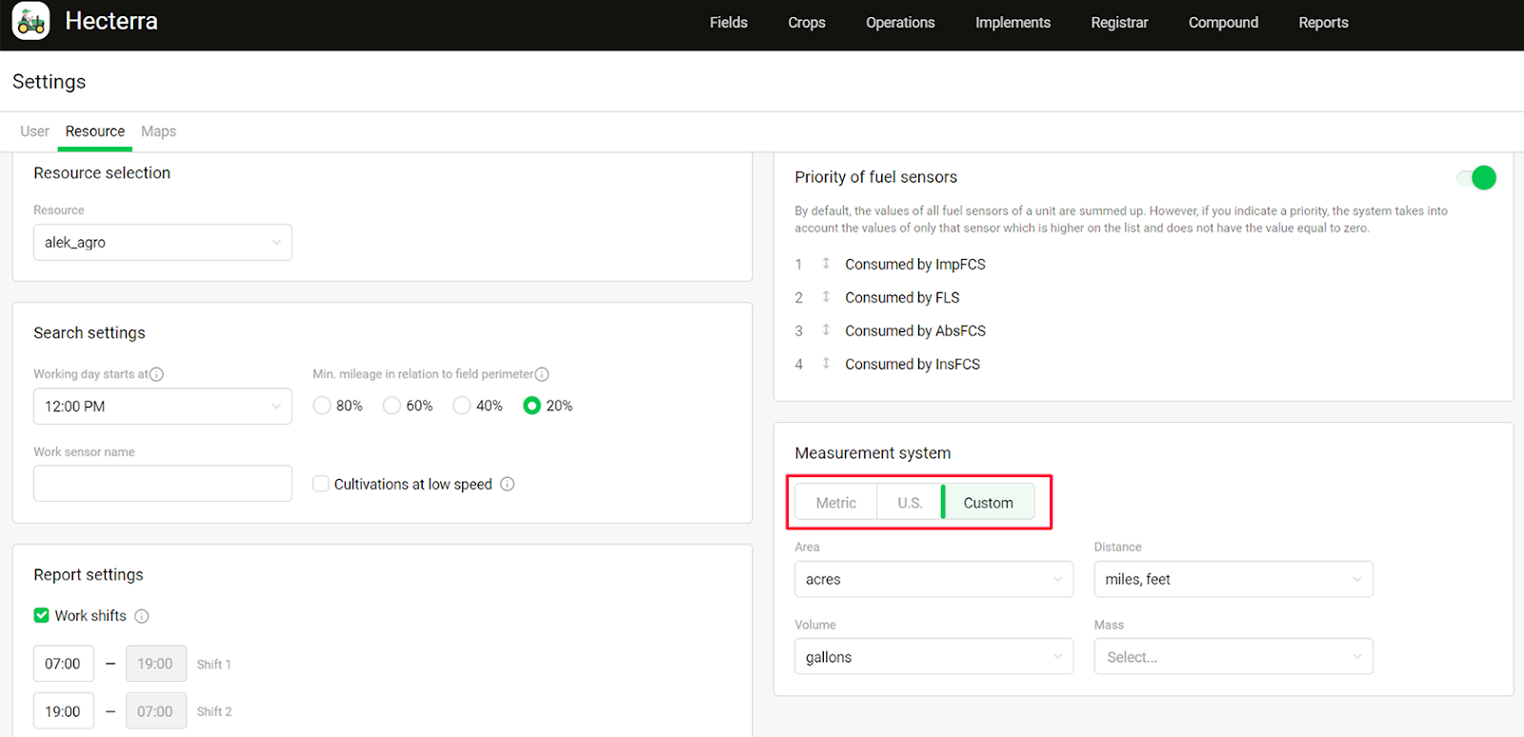This screenshot has height=737, width=1524.
Task: Open the Reports menu in top navigation
Action: point(1323,23)
